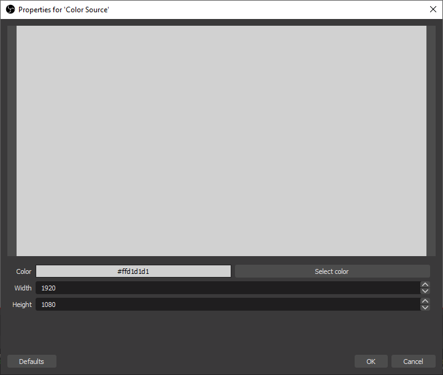Reset settings with the Defaults button

point(32,361)
